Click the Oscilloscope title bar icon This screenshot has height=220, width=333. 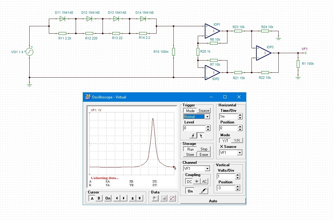(x=88, y=97)
